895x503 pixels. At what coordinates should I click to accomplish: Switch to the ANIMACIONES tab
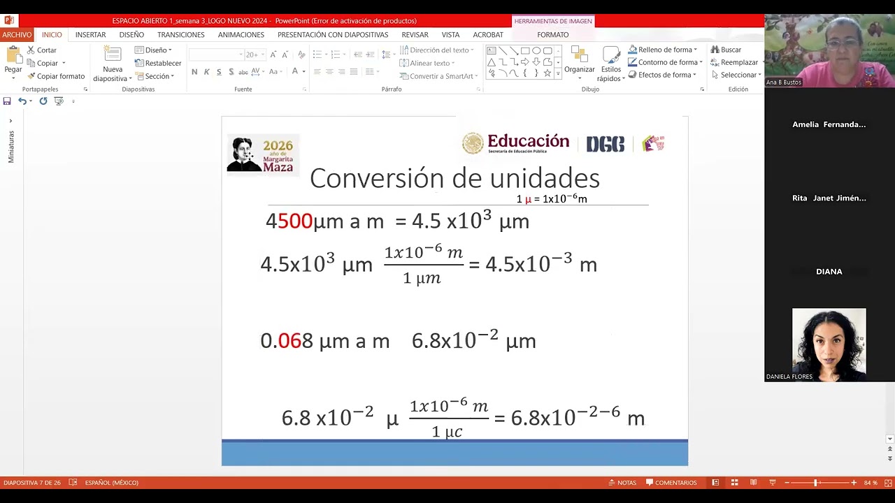point(241,35)
